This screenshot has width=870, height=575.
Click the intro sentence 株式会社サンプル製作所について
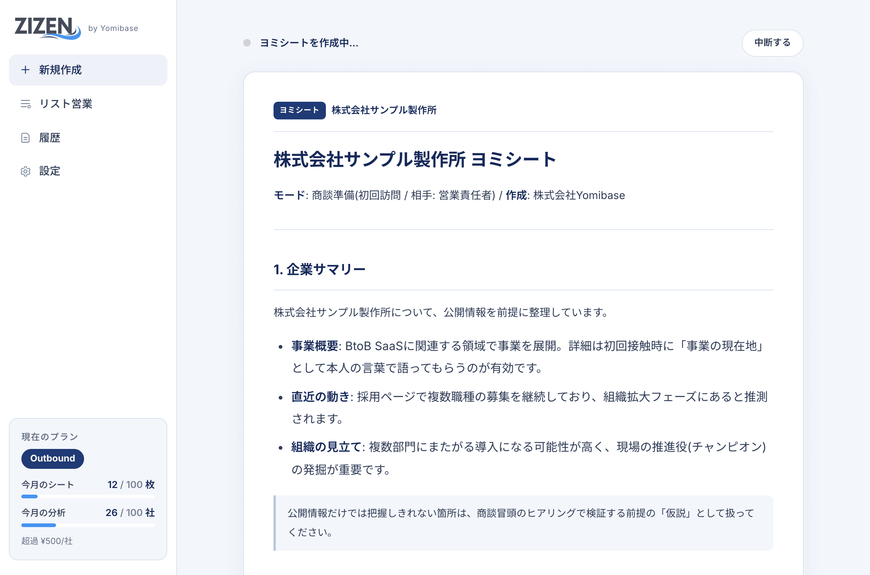pyautogui.click(x=441, y=313)
